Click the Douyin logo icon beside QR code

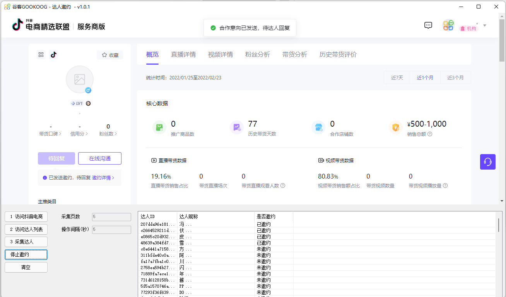pos(53,55)
